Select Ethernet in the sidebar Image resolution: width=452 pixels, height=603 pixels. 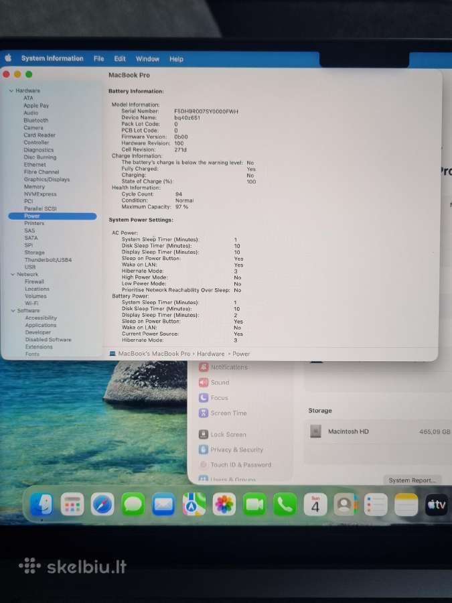[x=35, y=165]
